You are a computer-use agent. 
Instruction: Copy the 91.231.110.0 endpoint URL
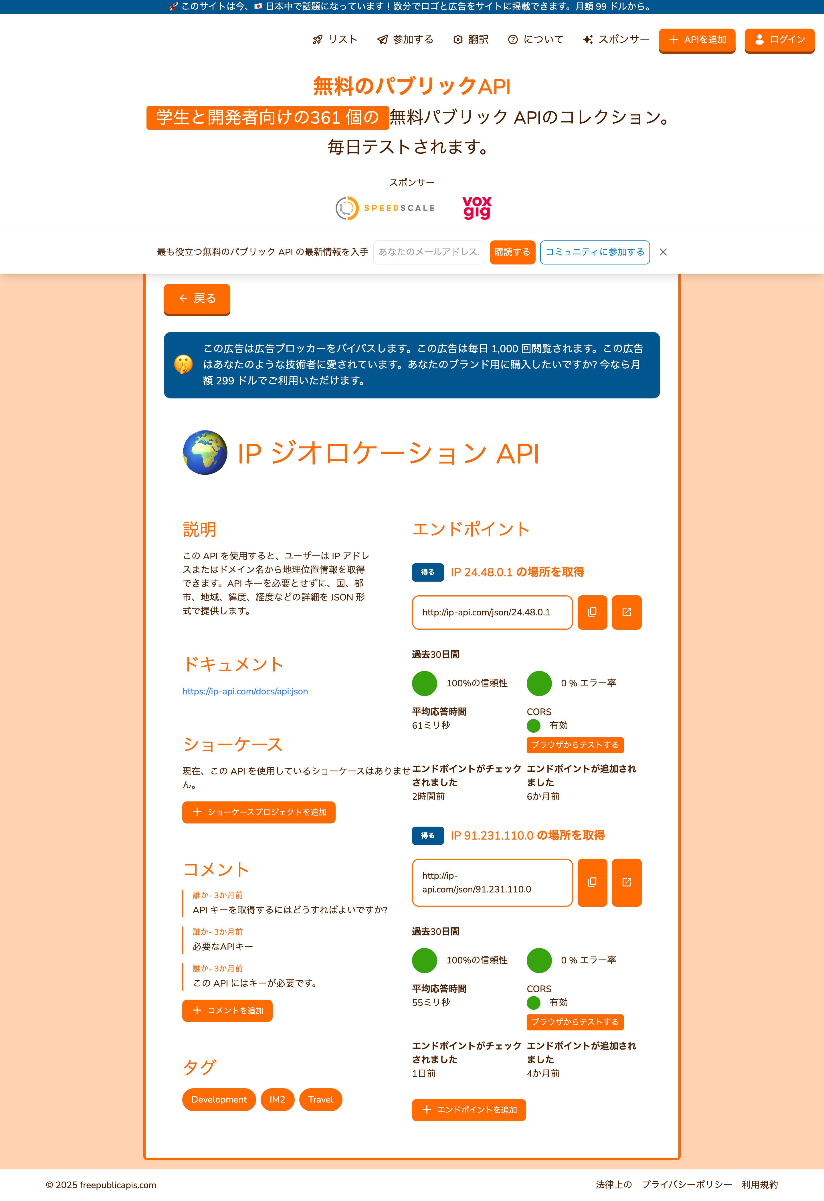592,883
